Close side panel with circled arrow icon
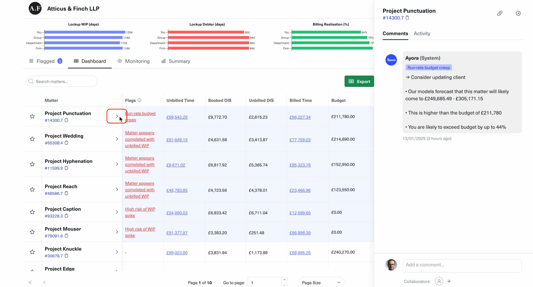 pos(518,13)
